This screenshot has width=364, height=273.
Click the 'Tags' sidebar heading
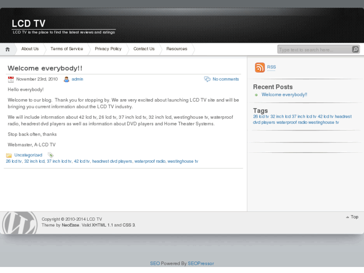[x=260, y=110]
